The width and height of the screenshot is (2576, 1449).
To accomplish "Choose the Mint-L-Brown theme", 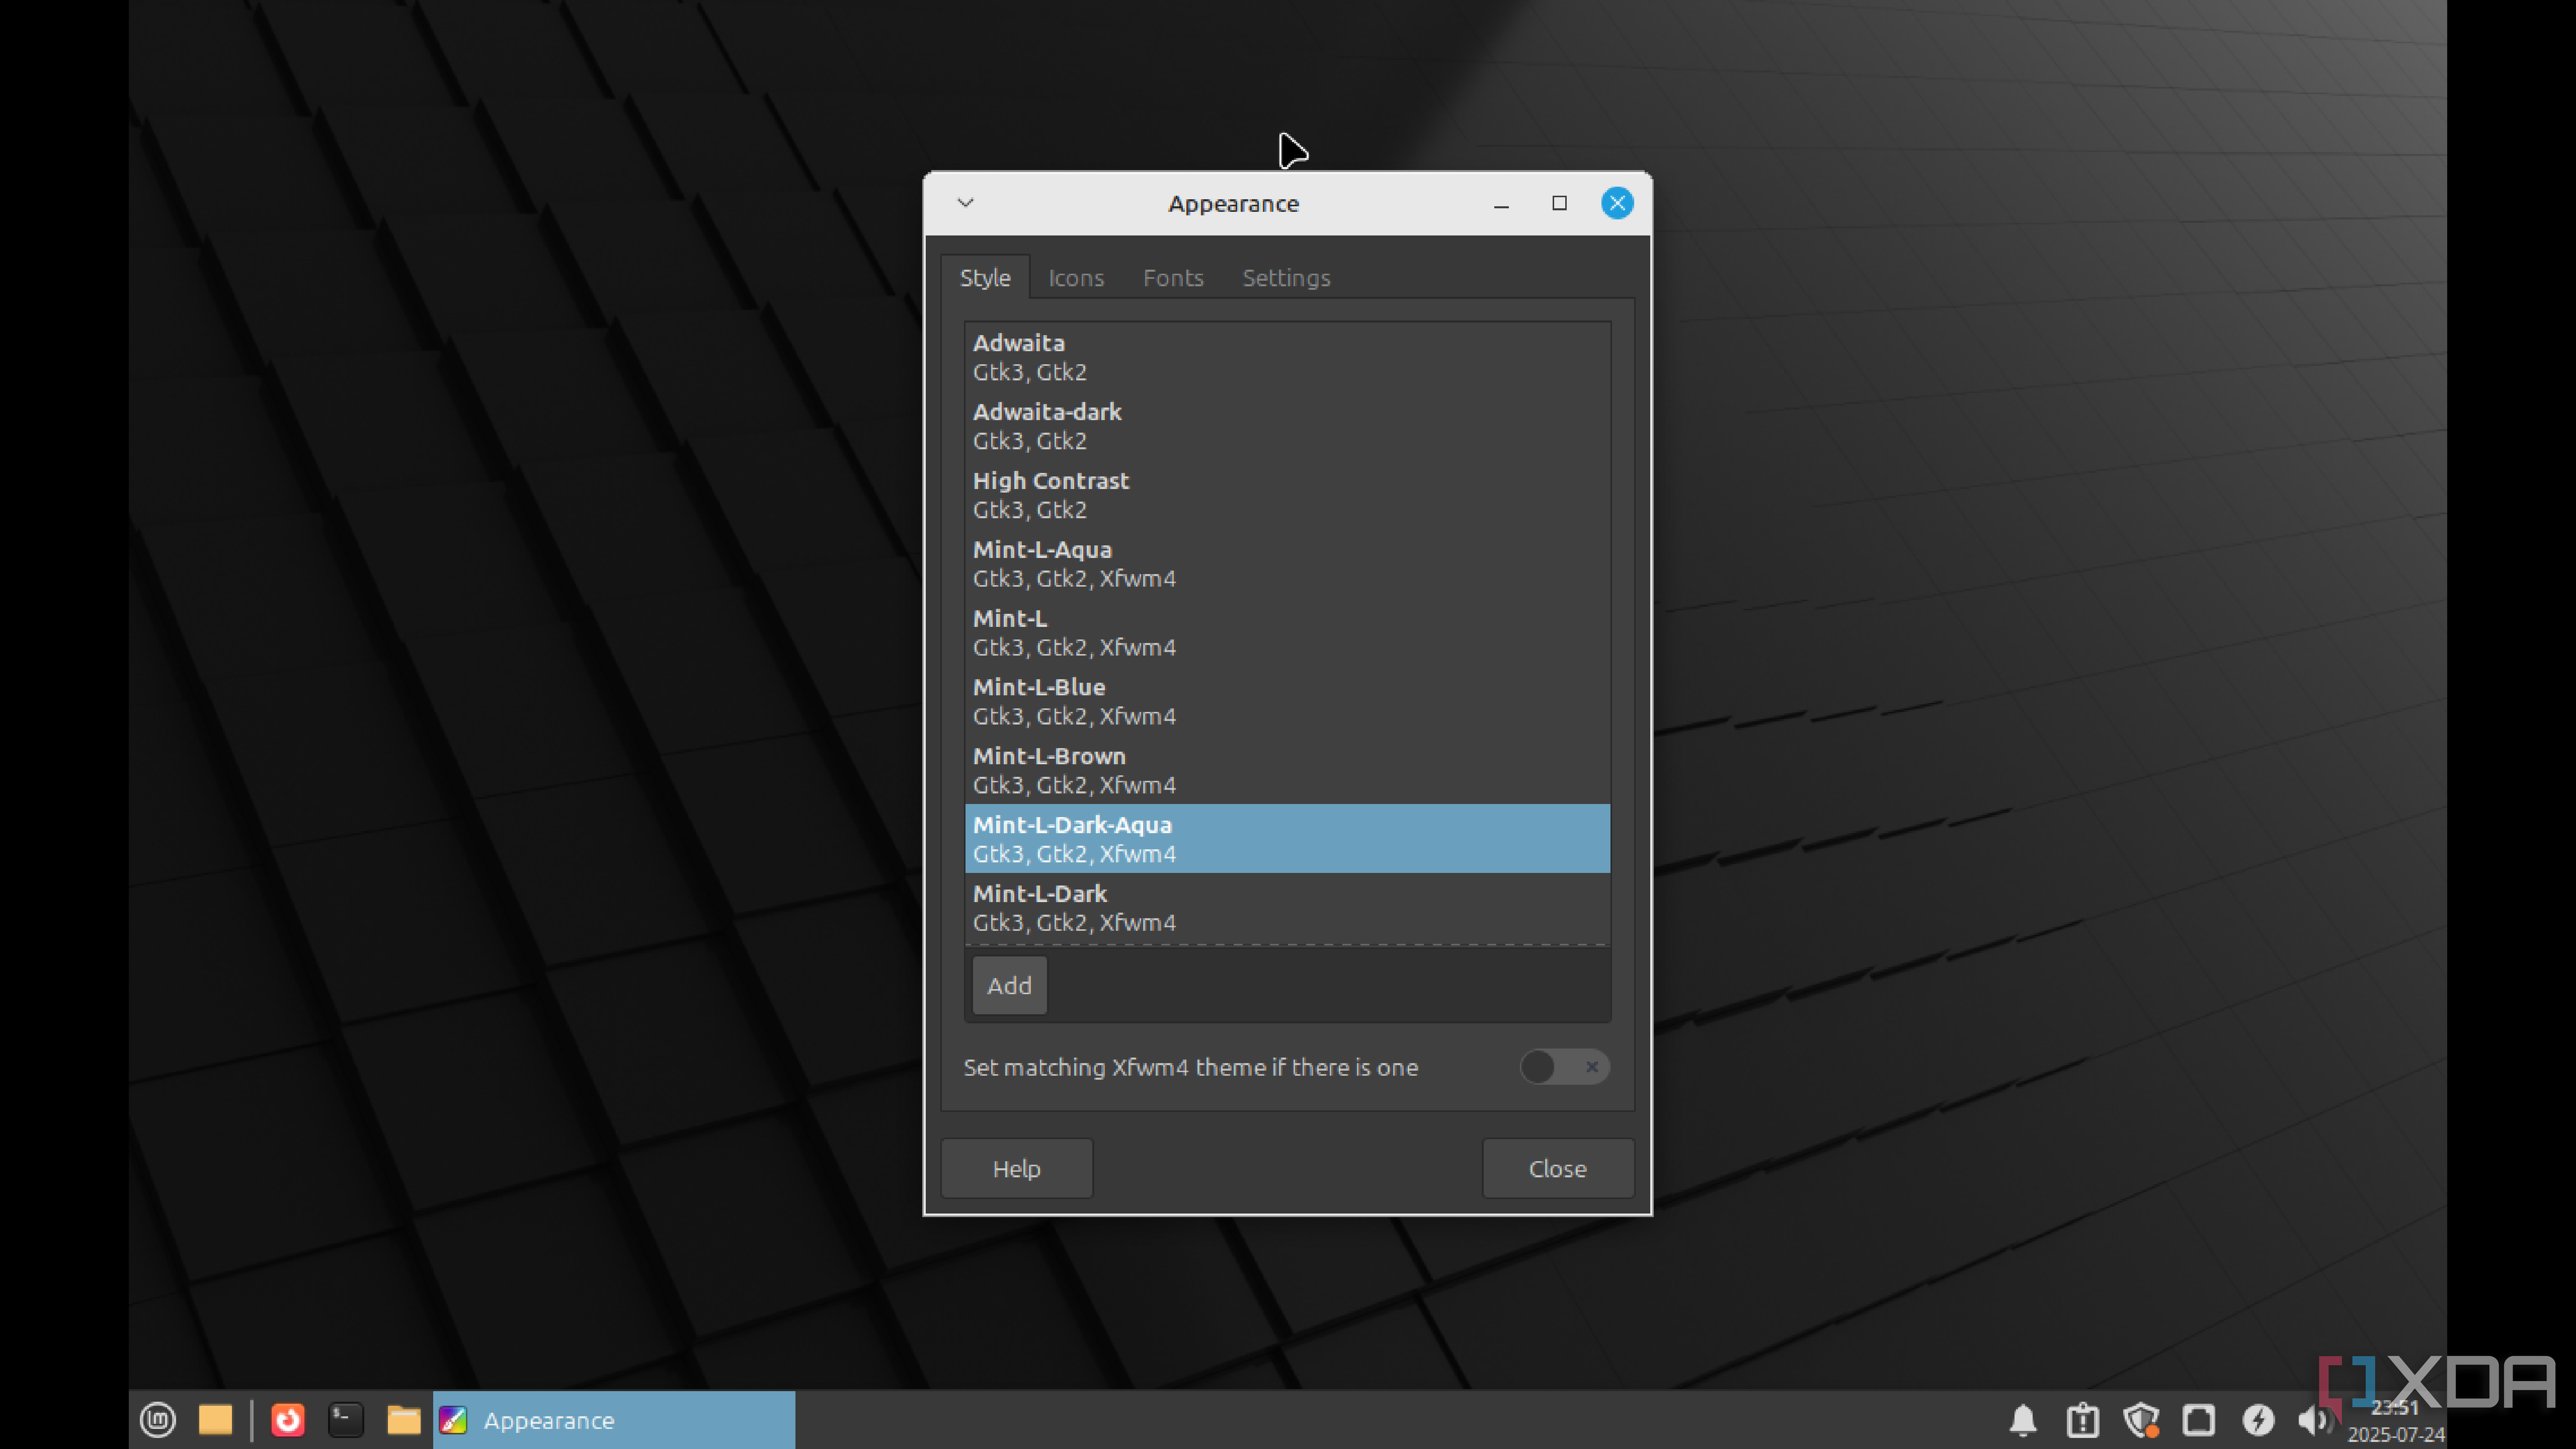I will click(1287, 770).
